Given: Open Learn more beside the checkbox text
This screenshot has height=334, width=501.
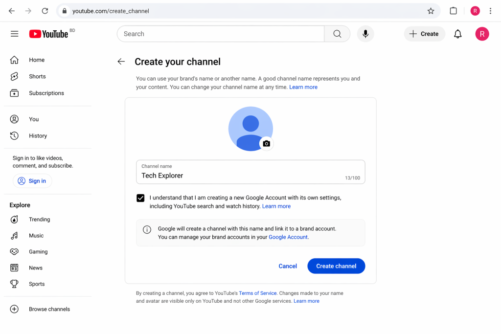Looking at the screenshot, I should click(276, 206).
